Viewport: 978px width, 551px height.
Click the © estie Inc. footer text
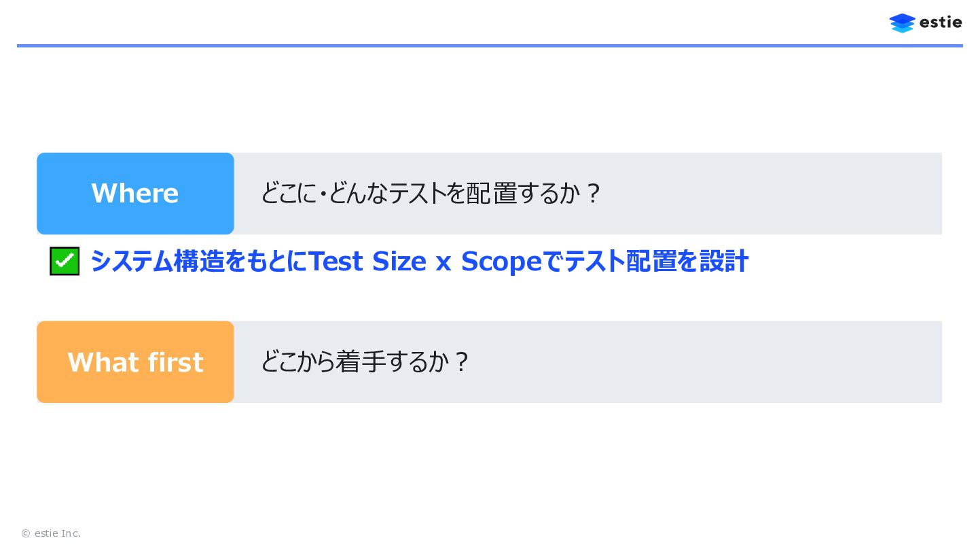(51, 533)
